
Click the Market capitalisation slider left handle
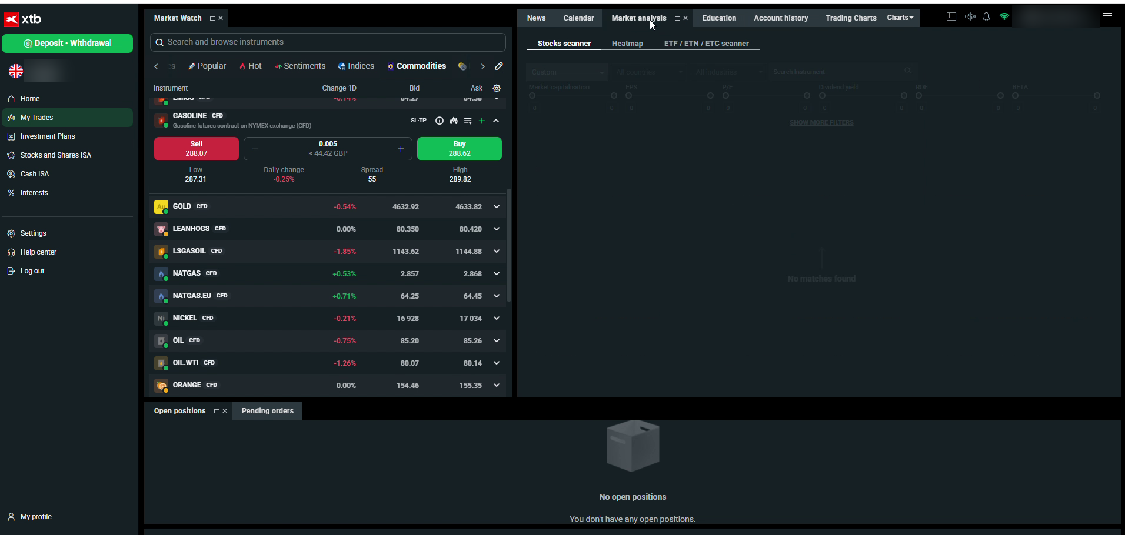tap(532, 96)
